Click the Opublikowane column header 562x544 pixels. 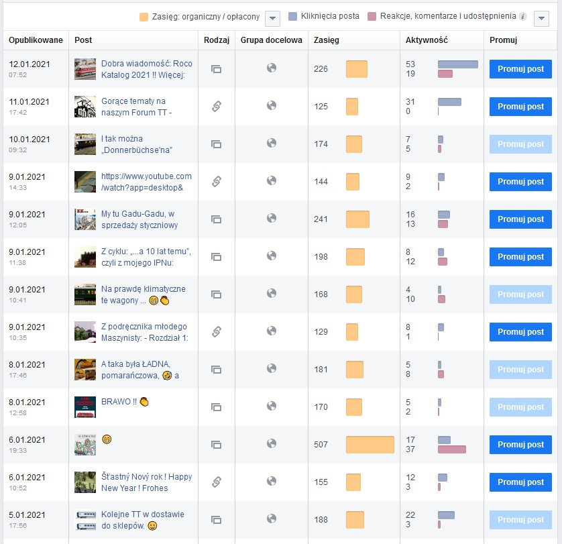click(36, 40)
